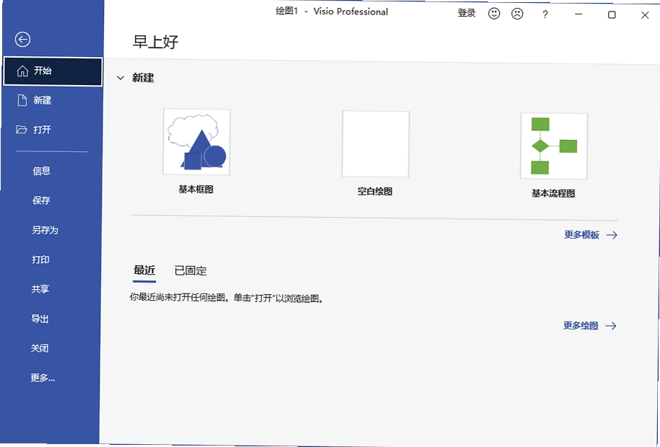Image resolution: width=660 pixels, height=447 pixels.
Task: Maximize the Visio window
Action: (612, 14)
